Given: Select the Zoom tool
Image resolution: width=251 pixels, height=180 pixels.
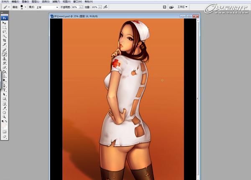Looking at the screenshot, I should (x=4, y=117).
